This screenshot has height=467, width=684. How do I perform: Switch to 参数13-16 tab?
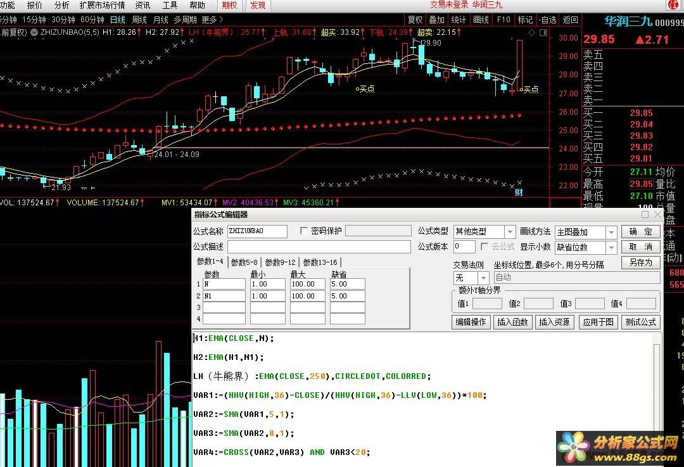pos(320,262)
